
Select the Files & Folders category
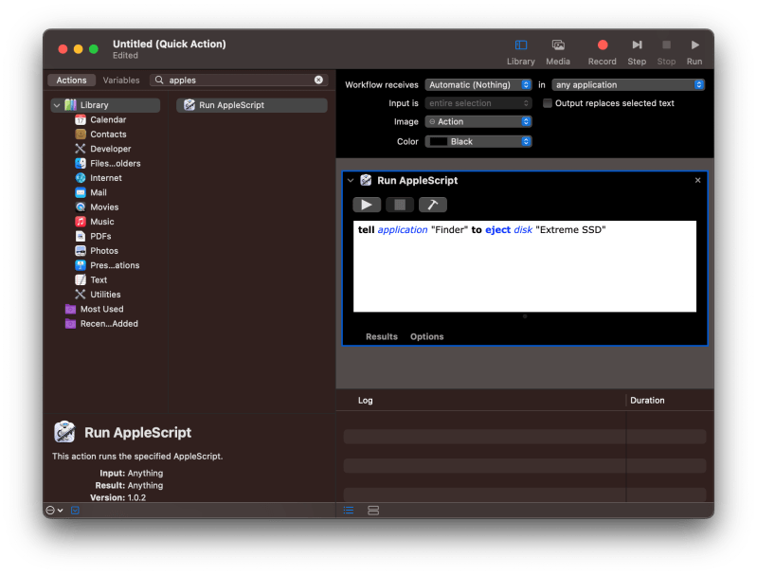pos(115,163)
